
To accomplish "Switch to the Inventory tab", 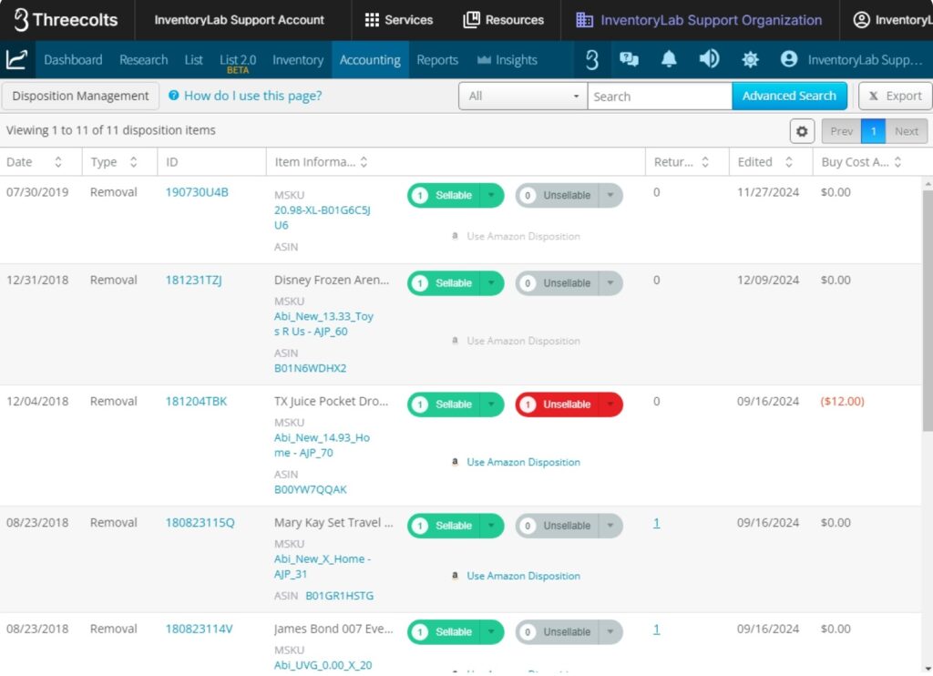I will point(298,60).
